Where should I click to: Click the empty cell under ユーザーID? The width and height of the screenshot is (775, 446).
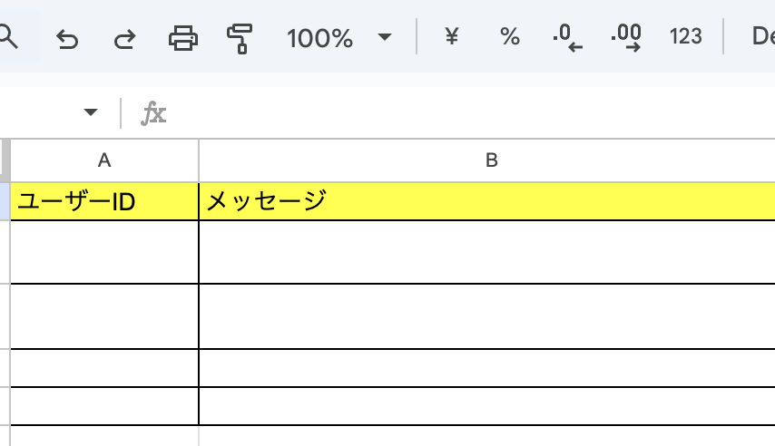(104, 252)
